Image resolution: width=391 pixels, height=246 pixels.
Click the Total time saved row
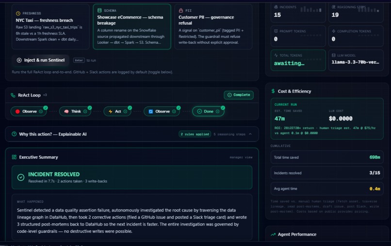tap(327, 157)
